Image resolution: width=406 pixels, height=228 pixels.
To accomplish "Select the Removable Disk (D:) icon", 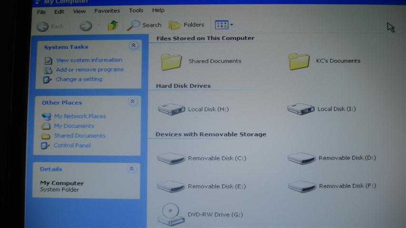I will (301, 158).
